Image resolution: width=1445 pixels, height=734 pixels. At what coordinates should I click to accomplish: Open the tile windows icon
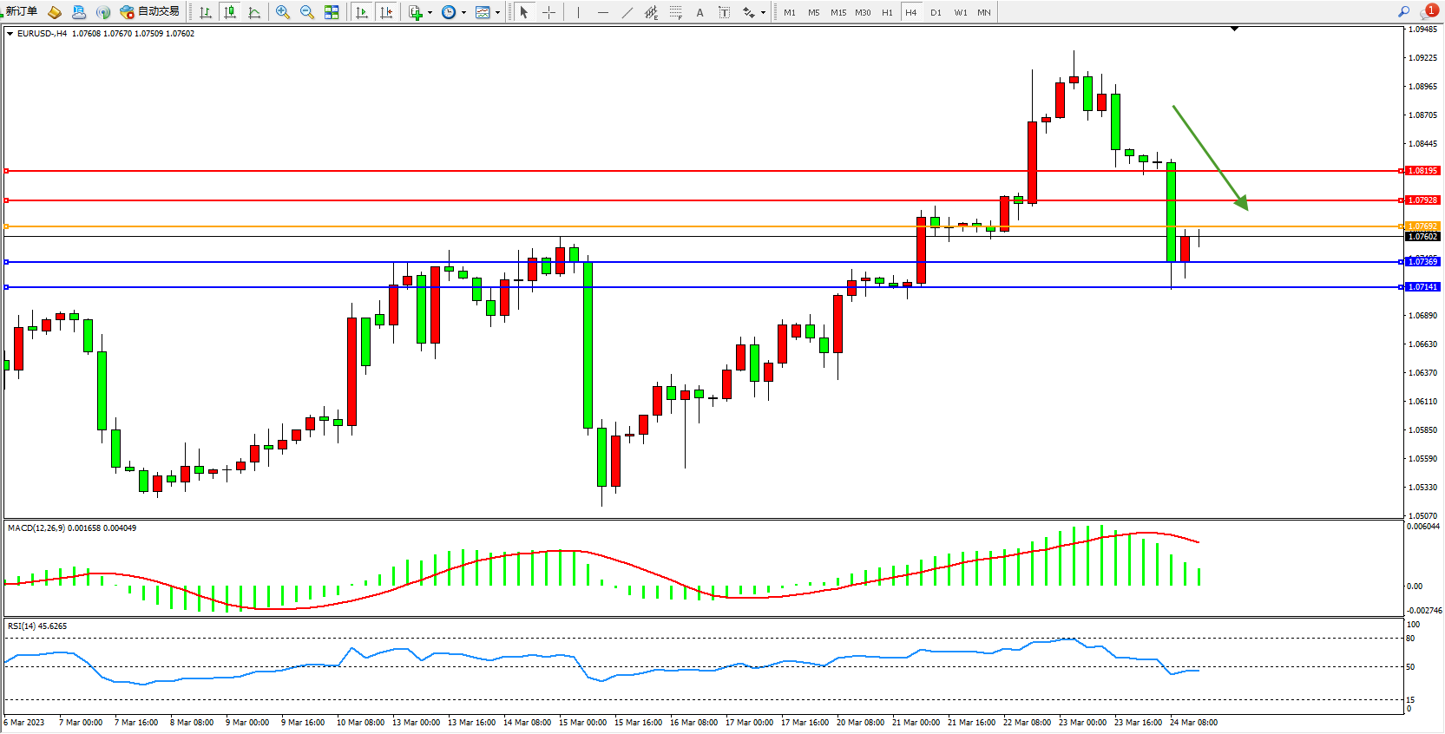coord(332,12)
